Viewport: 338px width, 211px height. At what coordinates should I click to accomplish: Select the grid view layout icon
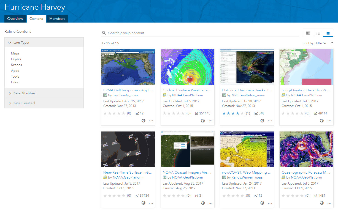328,33
